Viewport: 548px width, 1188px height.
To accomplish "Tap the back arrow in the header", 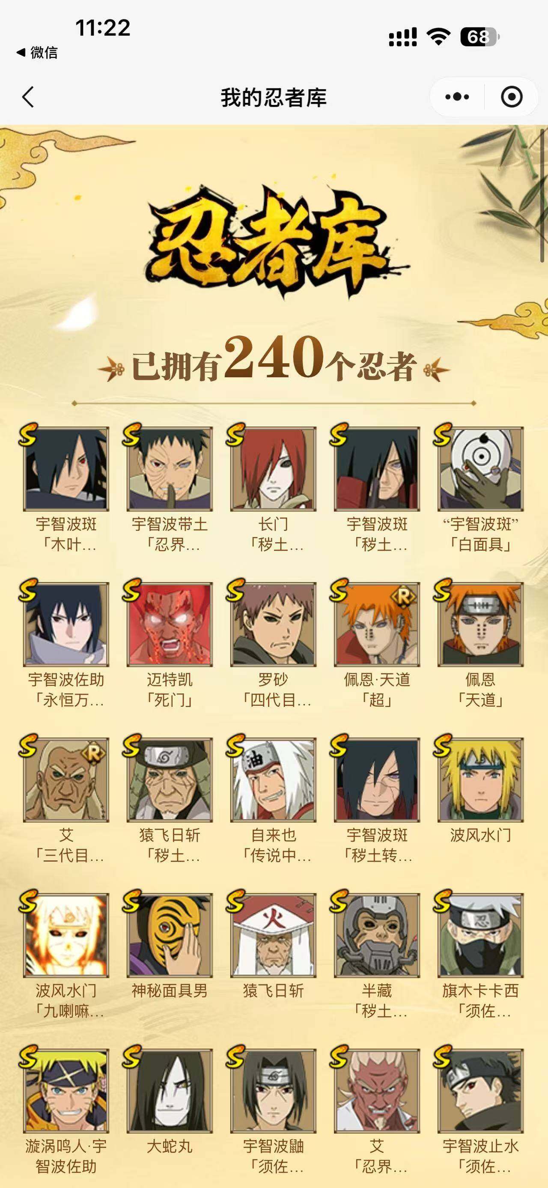I will pyautogui.click(x=28, y=97).
